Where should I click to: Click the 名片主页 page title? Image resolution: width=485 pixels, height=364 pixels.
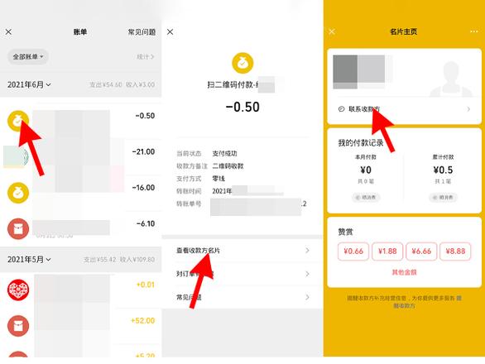pyautogui.click(x=404, y=31)
